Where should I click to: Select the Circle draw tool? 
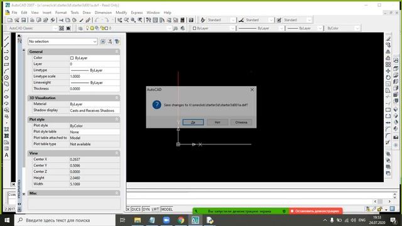(x=7, y=77)
